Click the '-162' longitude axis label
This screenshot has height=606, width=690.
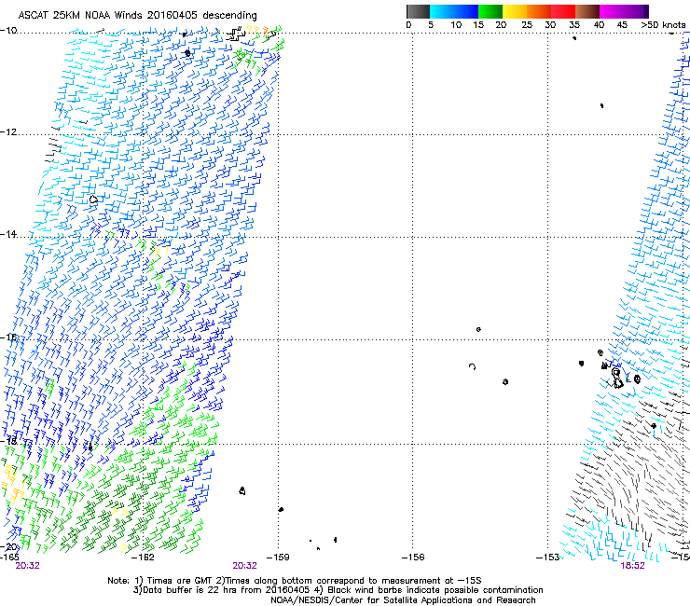(144, 558)
